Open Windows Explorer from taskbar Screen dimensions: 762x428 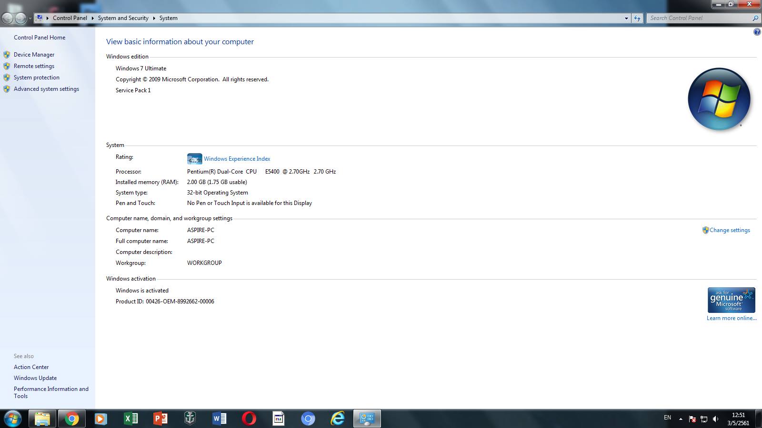(x=42, y=419)
